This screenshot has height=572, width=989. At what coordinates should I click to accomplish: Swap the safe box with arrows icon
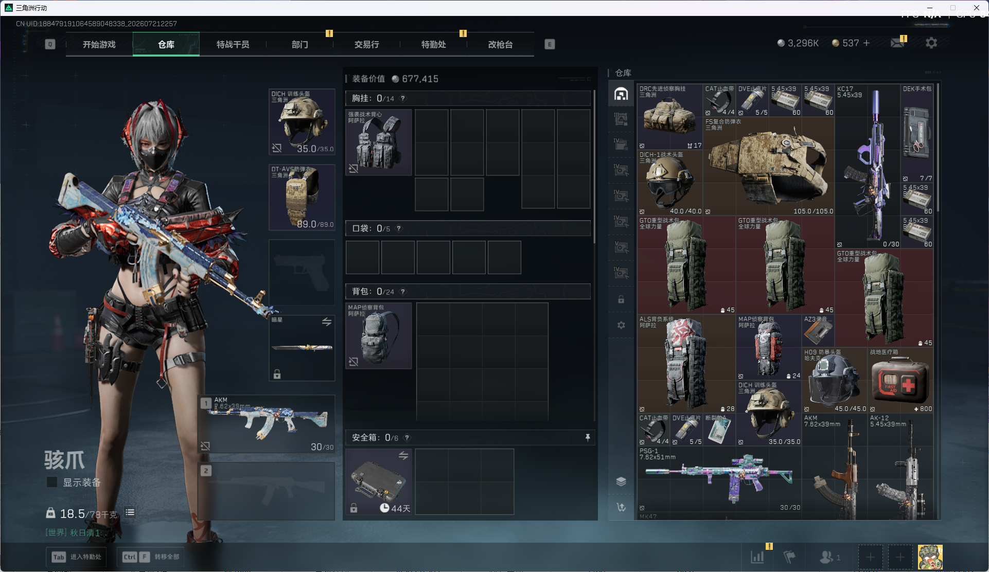tap(403, 455)
